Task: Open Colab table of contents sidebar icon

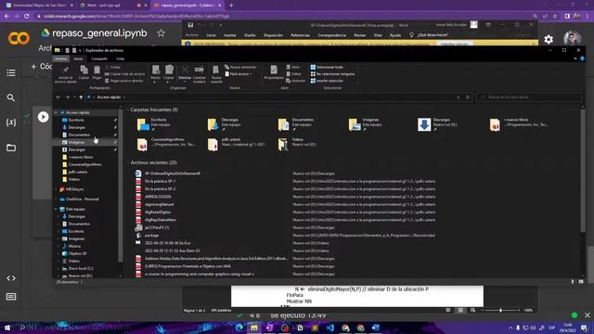Action: click(x=11, y=72)
